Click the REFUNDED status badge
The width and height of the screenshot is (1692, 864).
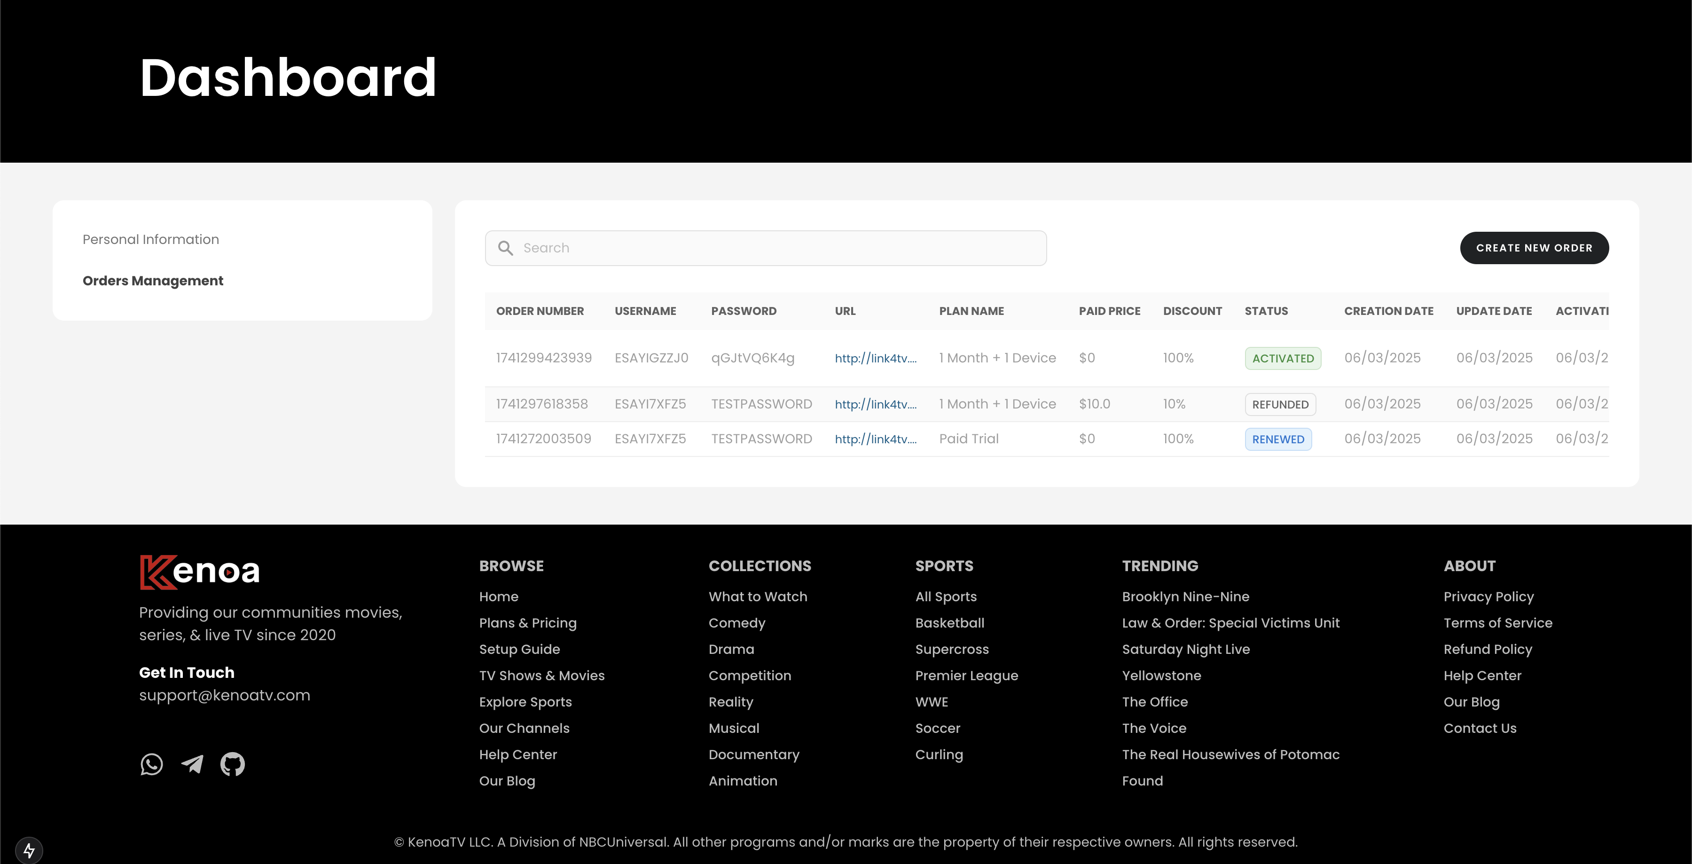click(x=1279, y=404)
